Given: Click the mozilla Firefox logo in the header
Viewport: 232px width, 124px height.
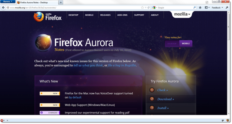Looking at the screenshot, I should pyautogui.click(x=47, y=17).
